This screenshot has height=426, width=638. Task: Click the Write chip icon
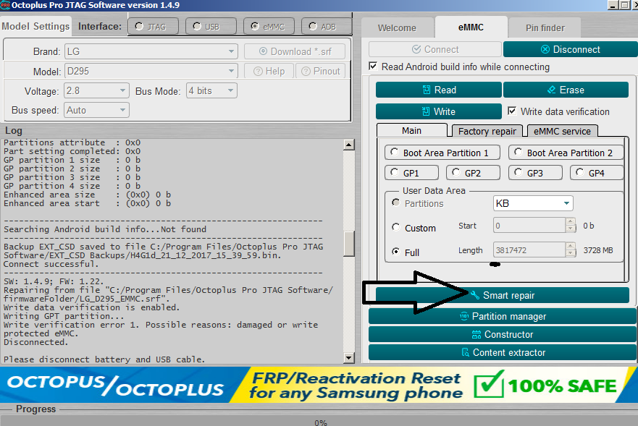(x=426, y=111)
